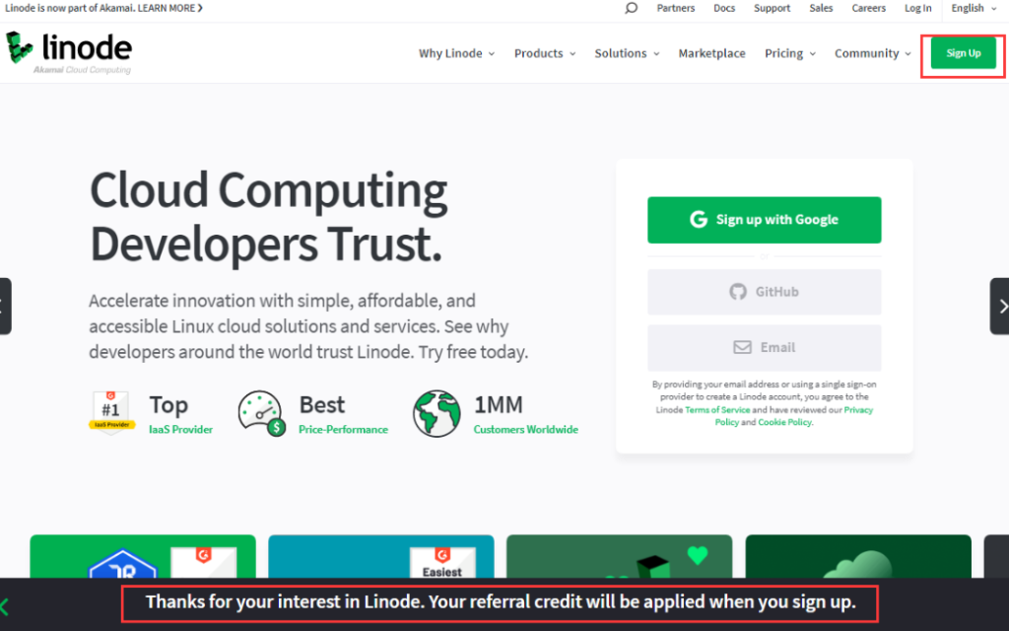Click Log In link
The height and width of the screenshot is (631, 1009).
click(917, 8)
